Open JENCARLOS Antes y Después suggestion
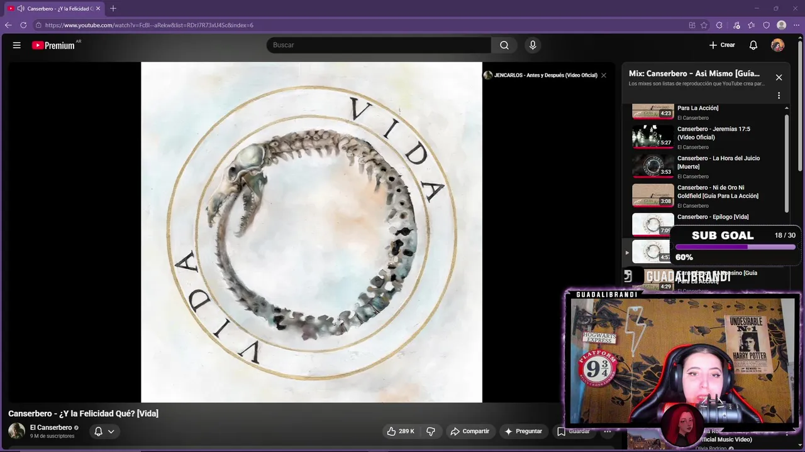The width and height of the screenshot is (805, 452). [540, 75]
